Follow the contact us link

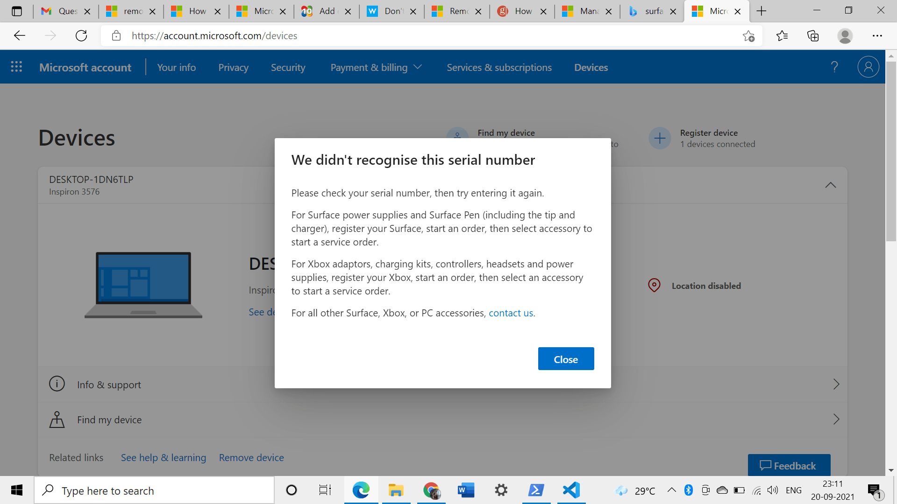tap(511, 313)
